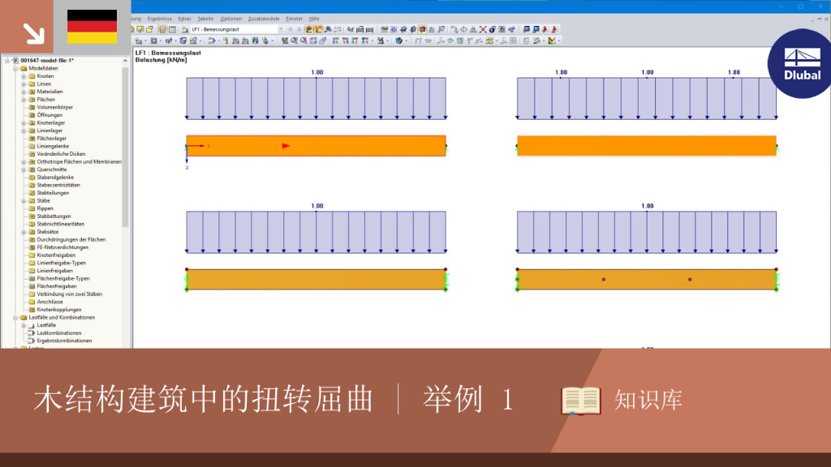
Task: Click the arrow of the load case combo box
Action: click(281, 30)
